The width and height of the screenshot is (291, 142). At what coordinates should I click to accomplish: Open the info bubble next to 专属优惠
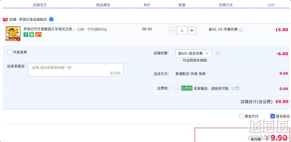pos(241,30)
